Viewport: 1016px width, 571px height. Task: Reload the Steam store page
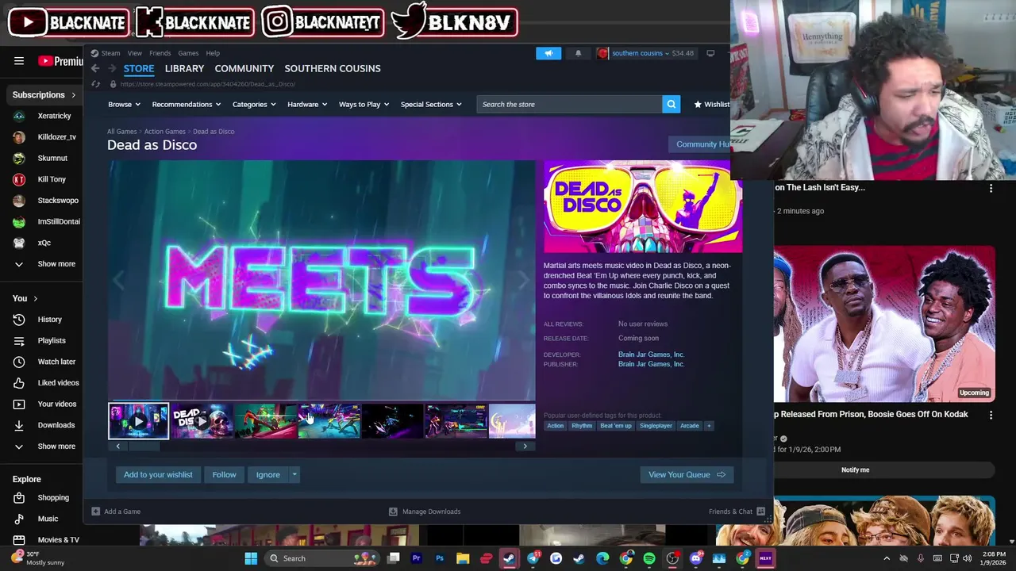tap(96, 84)
